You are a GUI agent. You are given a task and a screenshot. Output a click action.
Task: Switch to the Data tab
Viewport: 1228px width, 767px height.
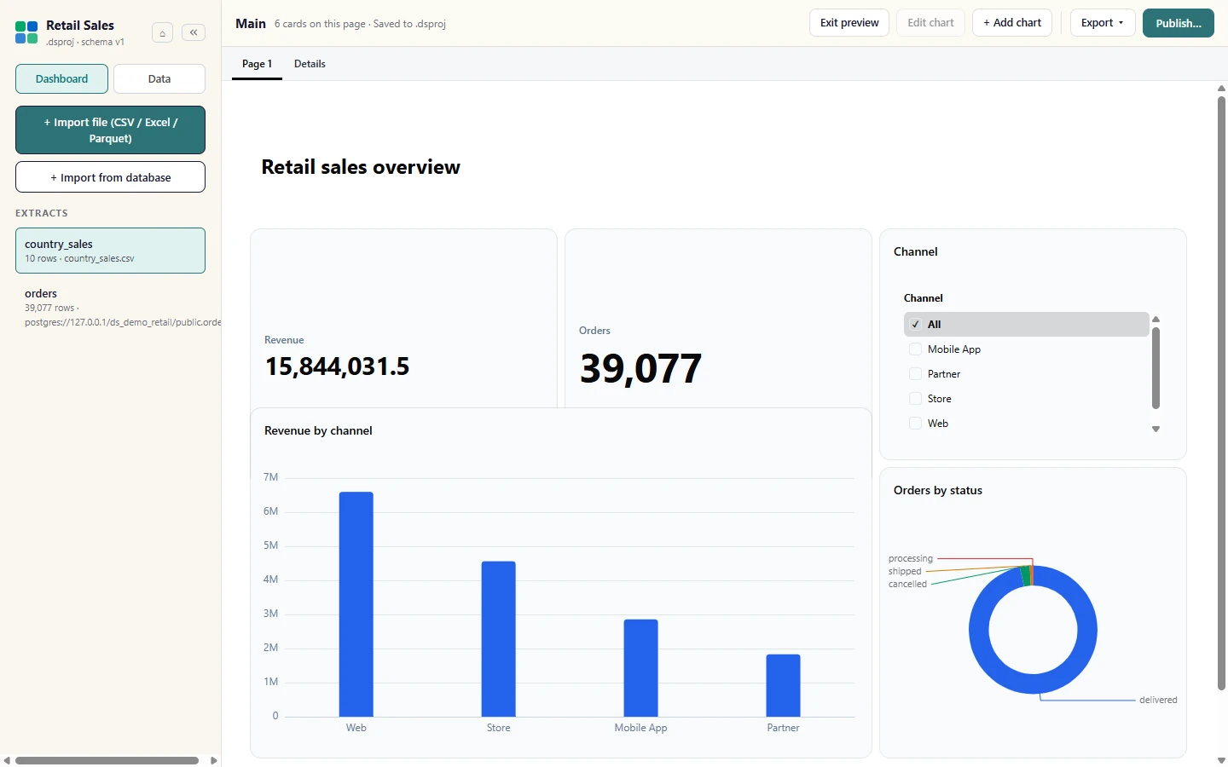[x=159, y=79]
